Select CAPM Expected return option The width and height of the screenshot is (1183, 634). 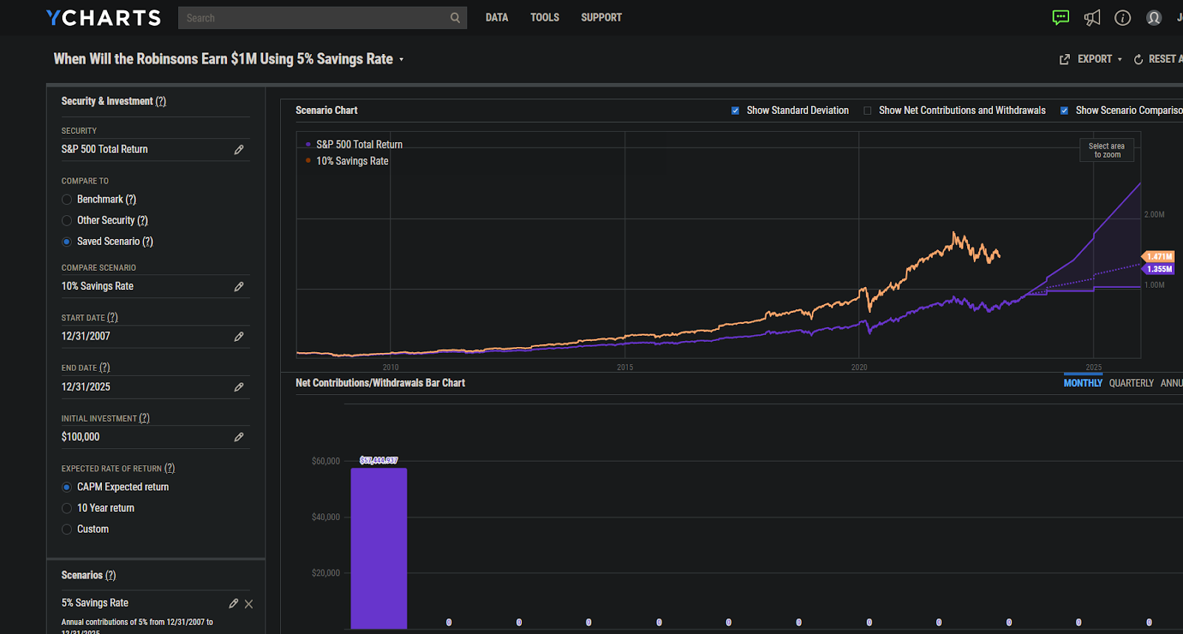pyautogui.click(x=67, y=488)
